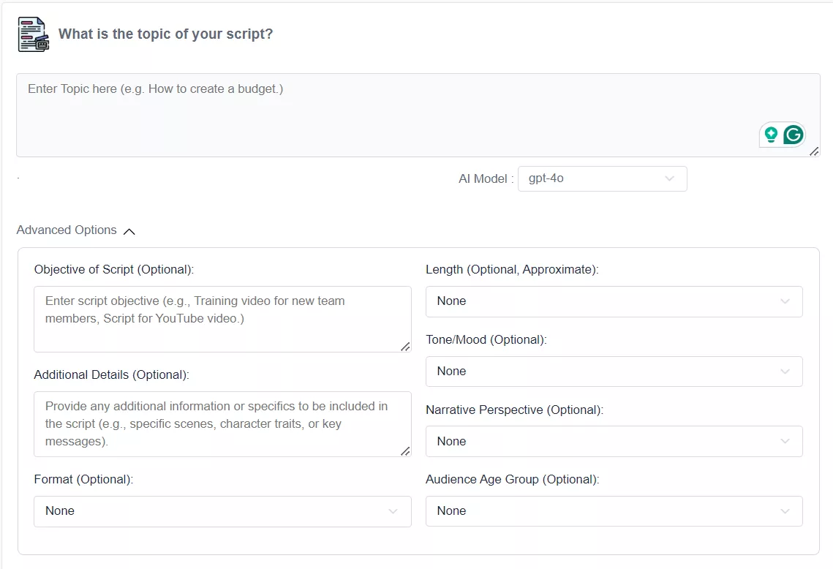The image size is (833, 569).
Task: Click the chevron icon on the AI Model selector
Action: pos(669,178)
